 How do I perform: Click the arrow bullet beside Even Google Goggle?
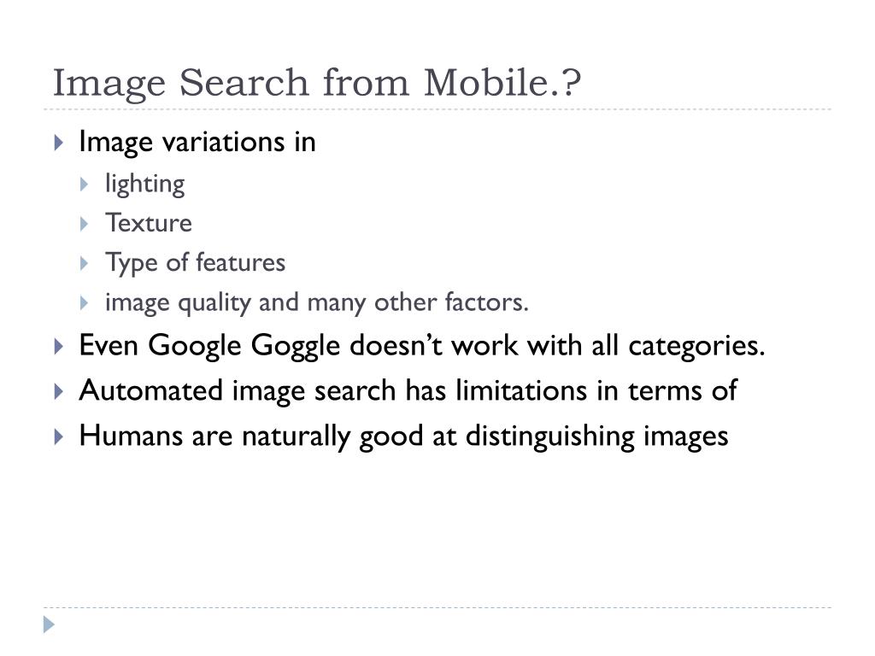(59, 347)
